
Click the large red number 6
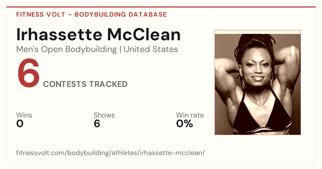(28, 74)
